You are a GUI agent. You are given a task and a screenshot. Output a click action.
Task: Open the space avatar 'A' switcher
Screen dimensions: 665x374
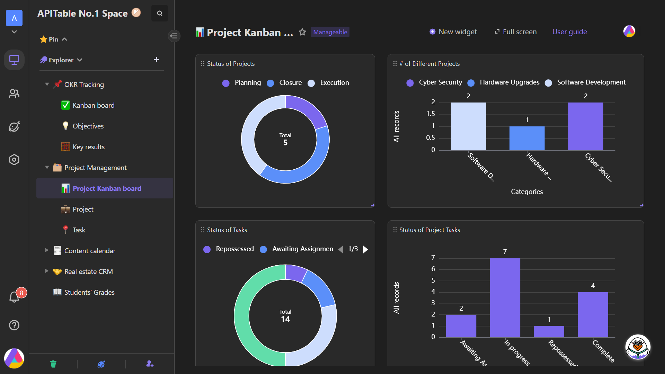[14, 18]
